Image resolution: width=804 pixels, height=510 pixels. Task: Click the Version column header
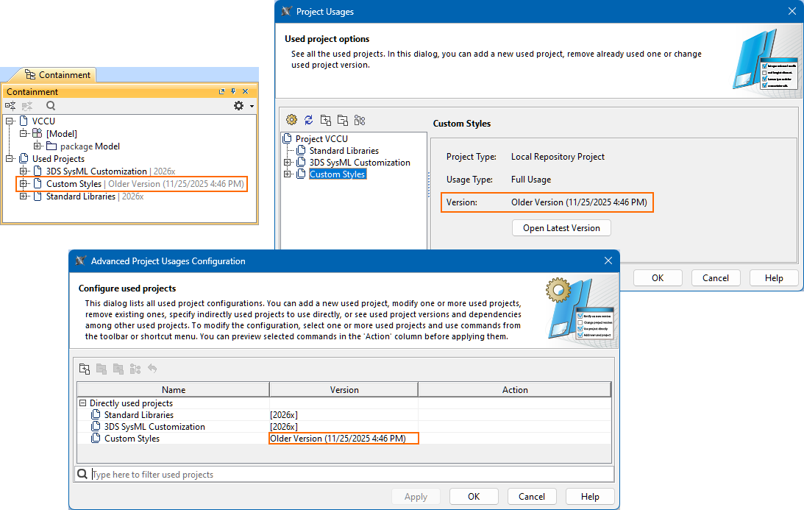344,390
